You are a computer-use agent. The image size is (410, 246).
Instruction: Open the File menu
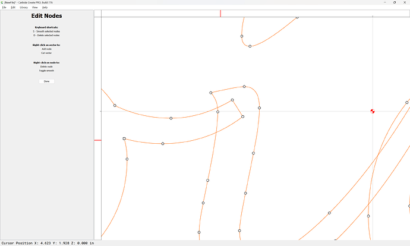point(4,7)
